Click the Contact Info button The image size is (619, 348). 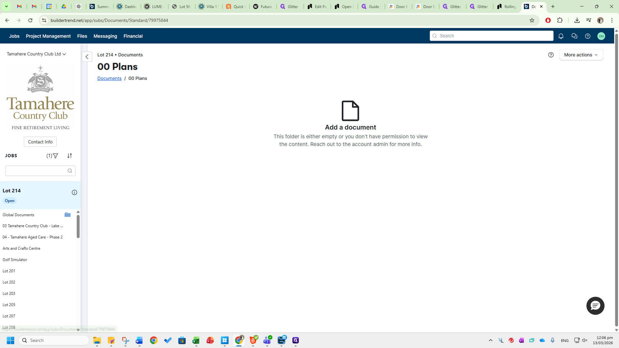[x=40, y=142]
